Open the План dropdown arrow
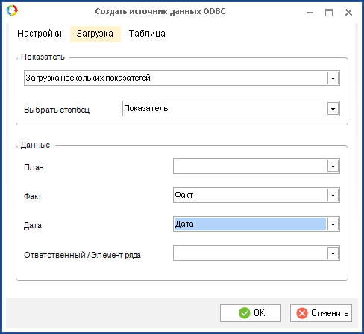This screenshot has width=364, height=334. pyautogui.click(x=333, y=166)
